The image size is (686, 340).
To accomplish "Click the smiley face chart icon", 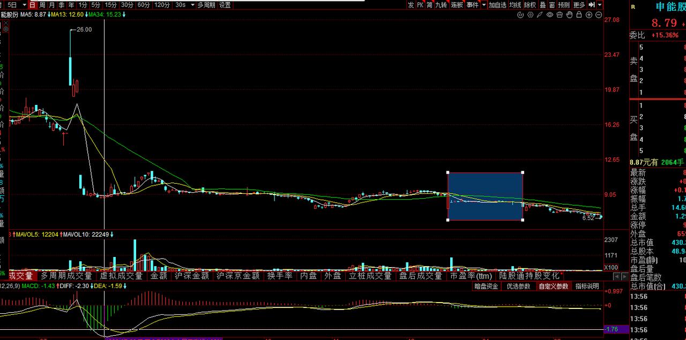I will click(520, 14).
